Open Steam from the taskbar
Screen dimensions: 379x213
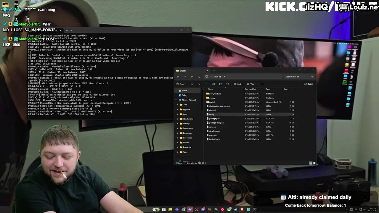click(235, 209)
